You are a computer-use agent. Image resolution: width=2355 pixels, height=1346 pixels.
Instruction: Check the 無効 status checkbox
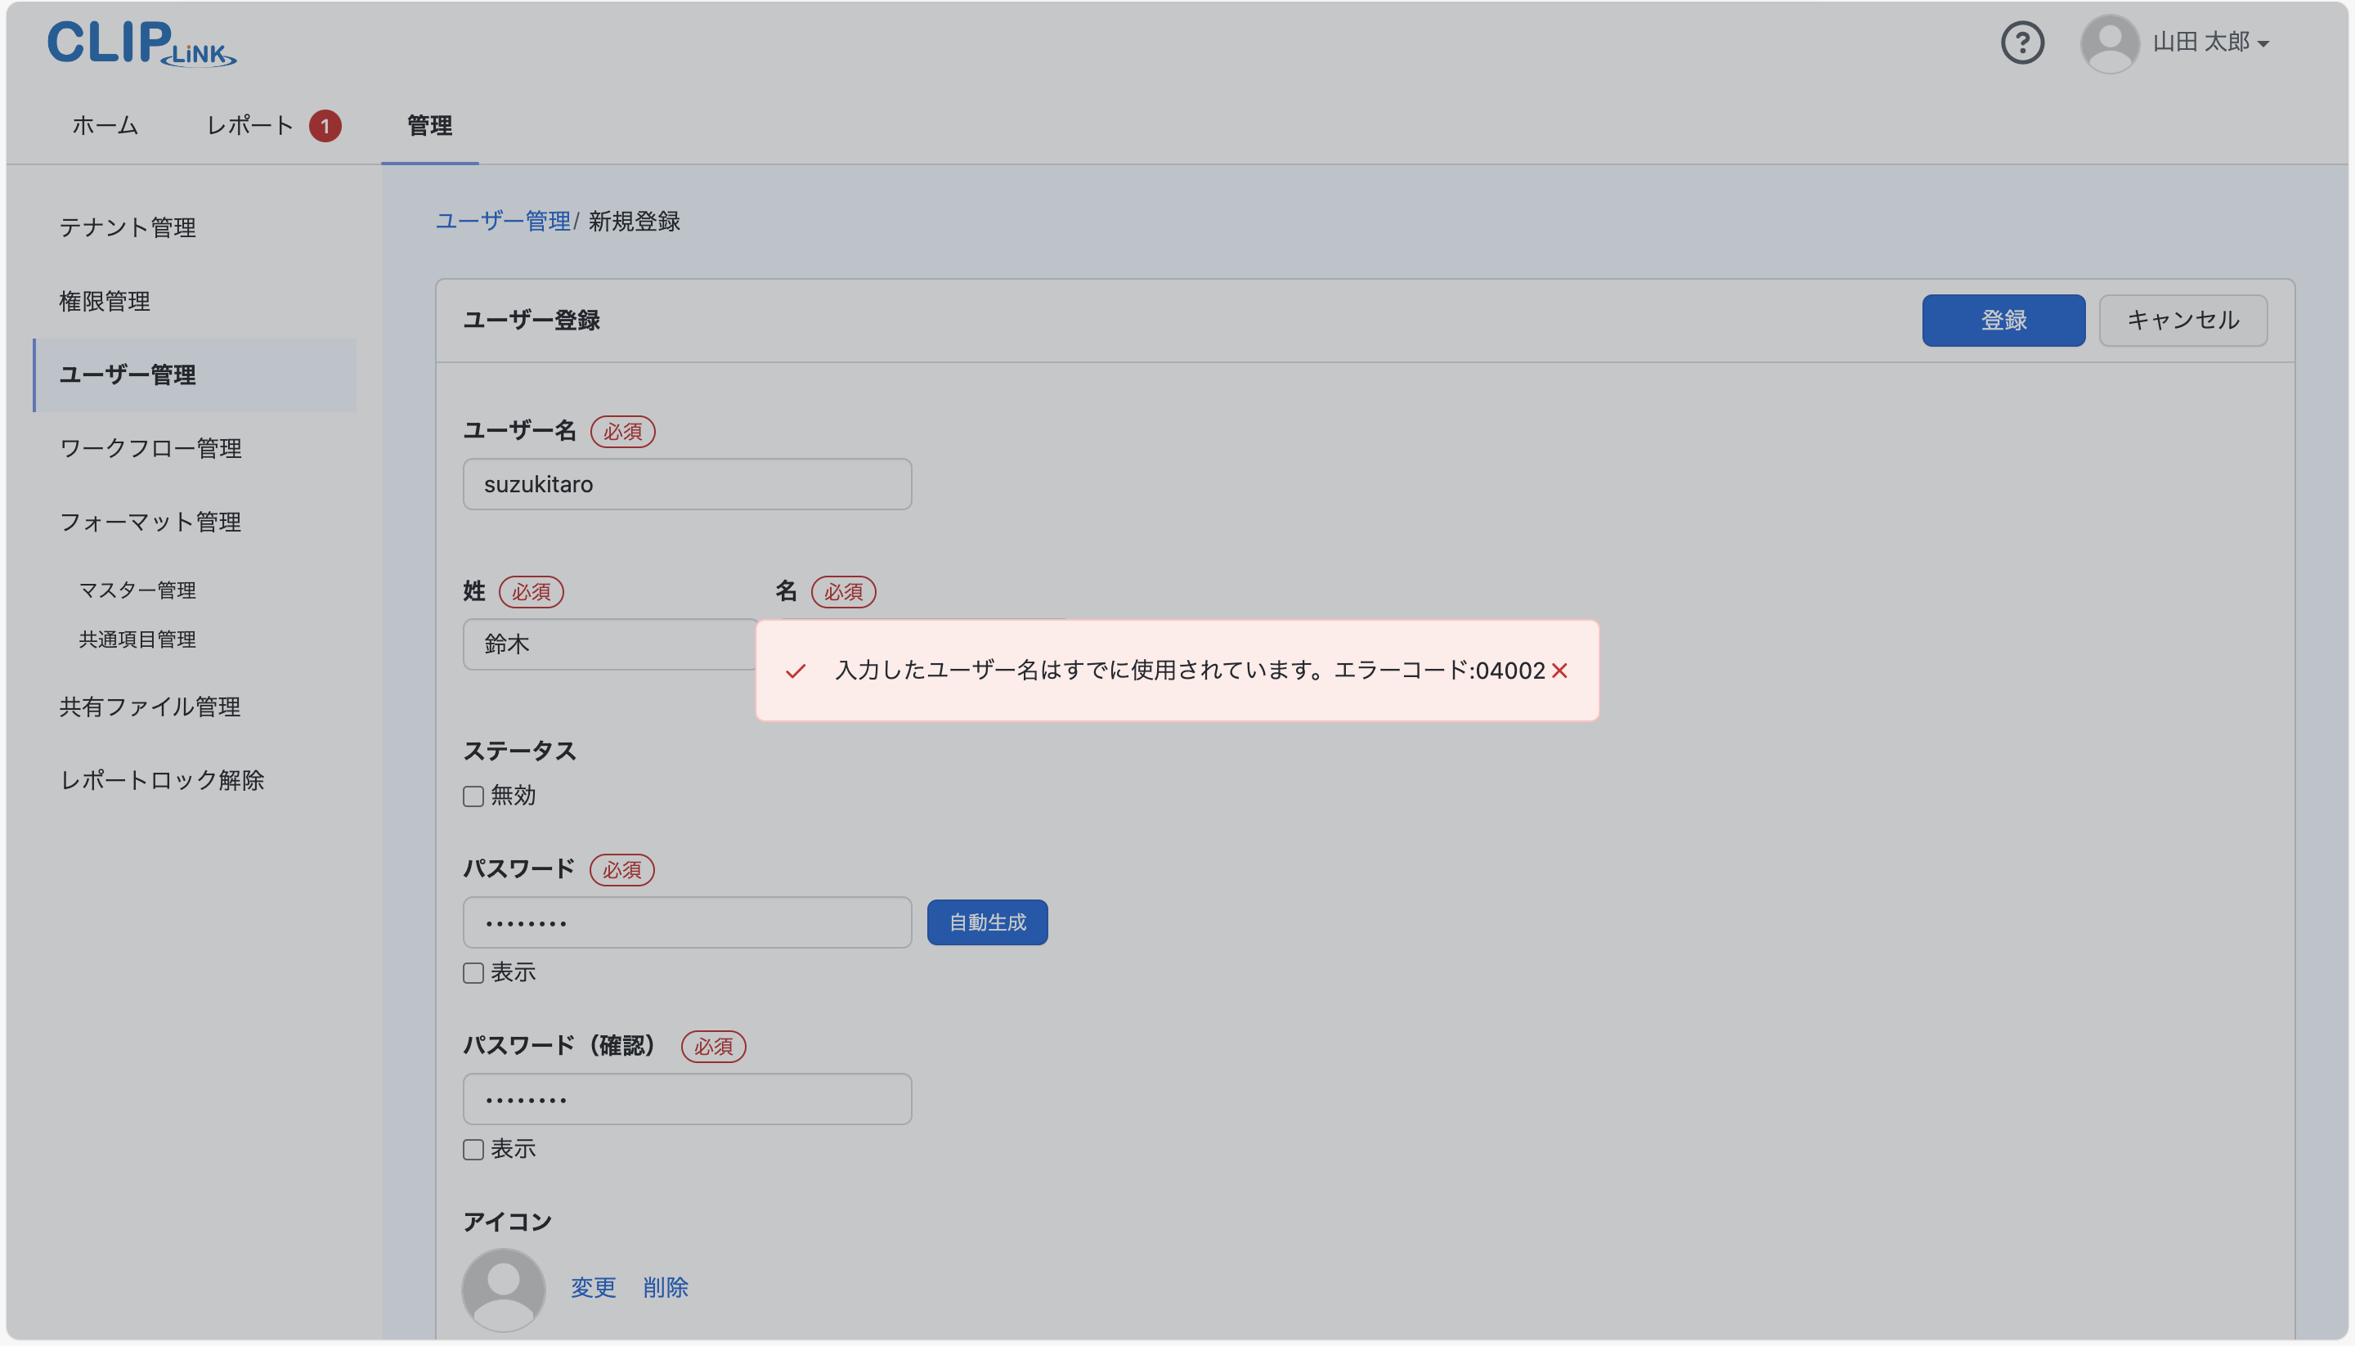tap(473, 796)
